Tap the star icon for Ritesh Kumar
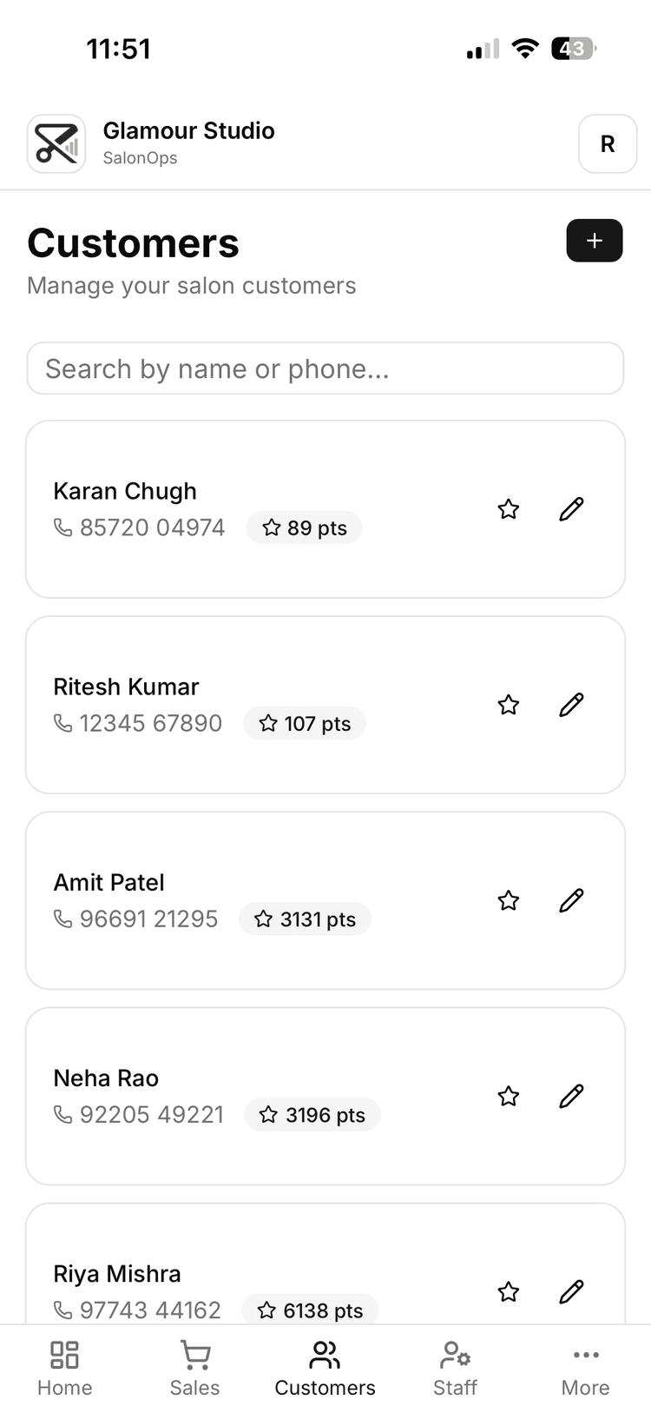The image size is (651, 1413). [509, 705]
